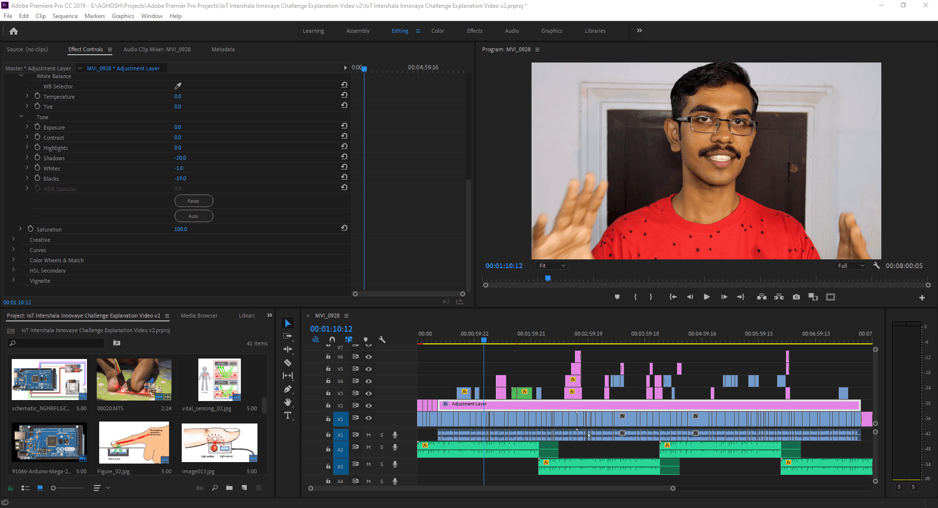Select the Razor tool
This screenshot has height=508, width=938.
click(x=288, y=363)
